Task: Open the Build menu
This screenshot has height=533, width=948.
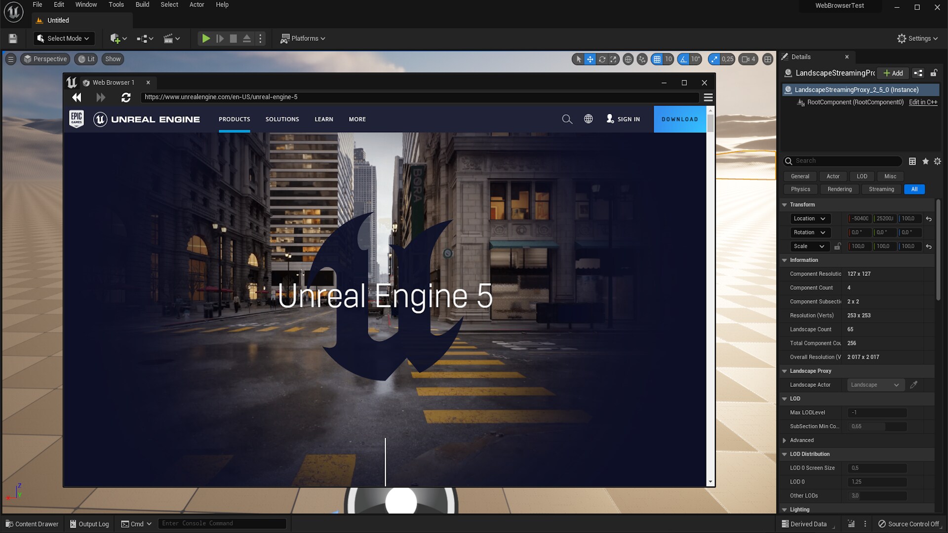Action: [x=142, y=4]
